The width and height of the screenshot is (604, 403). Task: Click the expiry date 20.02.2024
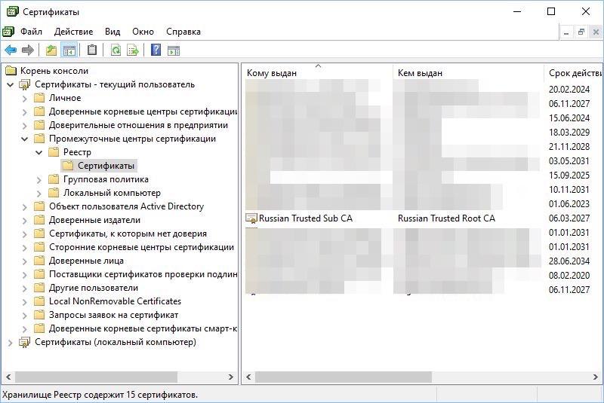tap(569, 89)
